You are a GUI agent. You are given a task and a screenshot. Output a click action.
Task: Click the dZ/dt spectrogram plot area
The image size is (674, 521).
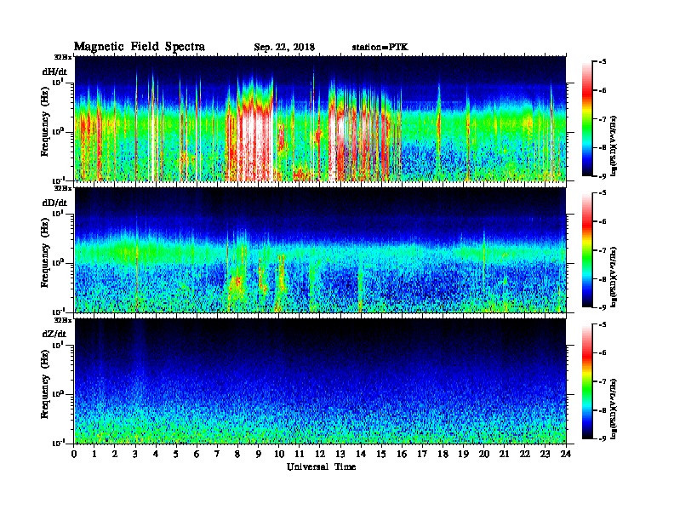click(320, 381)
